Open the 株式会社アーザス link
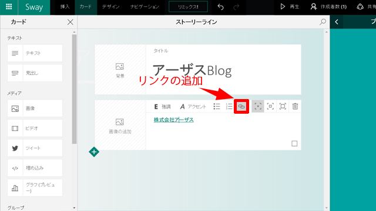This screenshot has width=376, height=211. (174, 120)
